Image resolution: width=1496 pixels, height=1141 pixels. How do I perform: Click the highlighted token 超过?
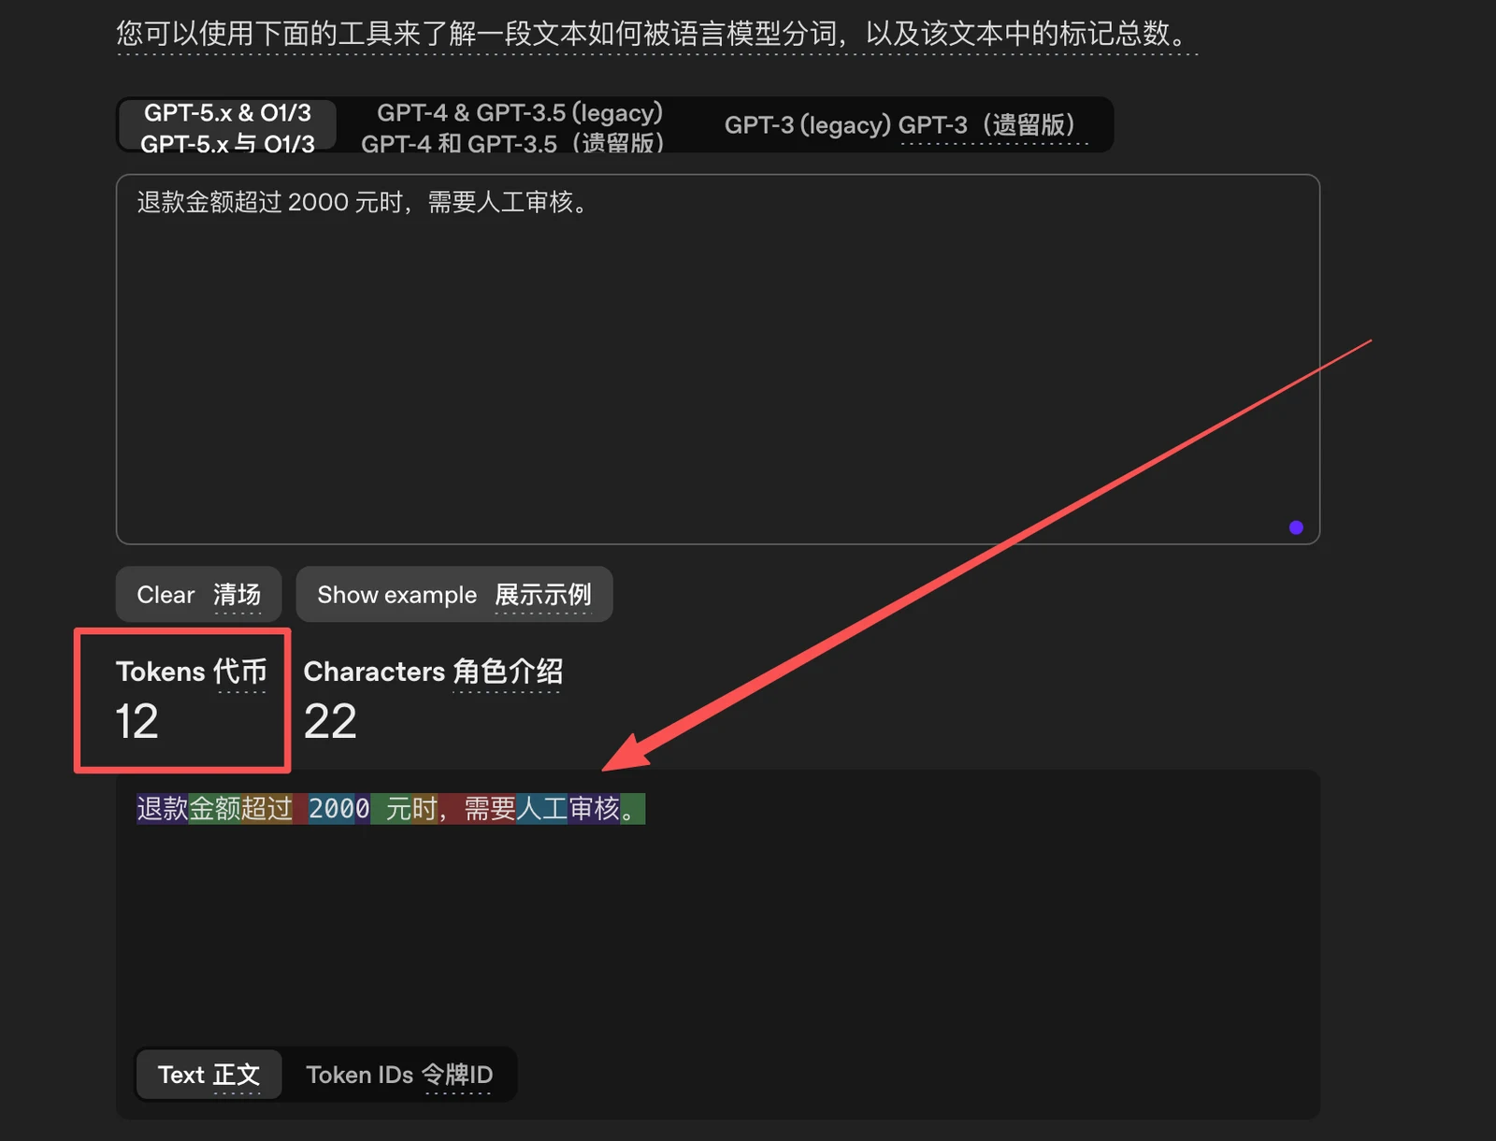267,808
